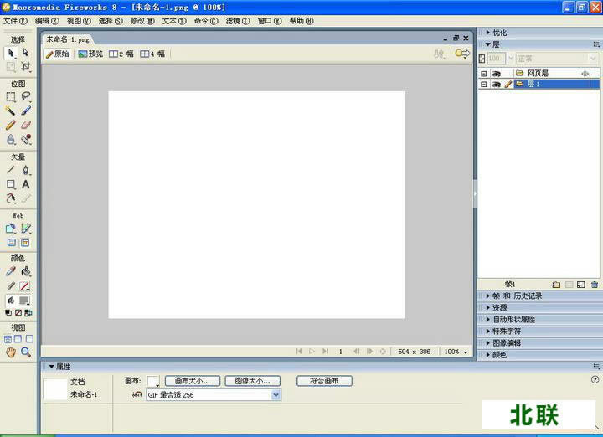The width and height of the screenshot is (603, 437).
Task: Select the Line tool in vector section
Action: [x=11, y=170]
